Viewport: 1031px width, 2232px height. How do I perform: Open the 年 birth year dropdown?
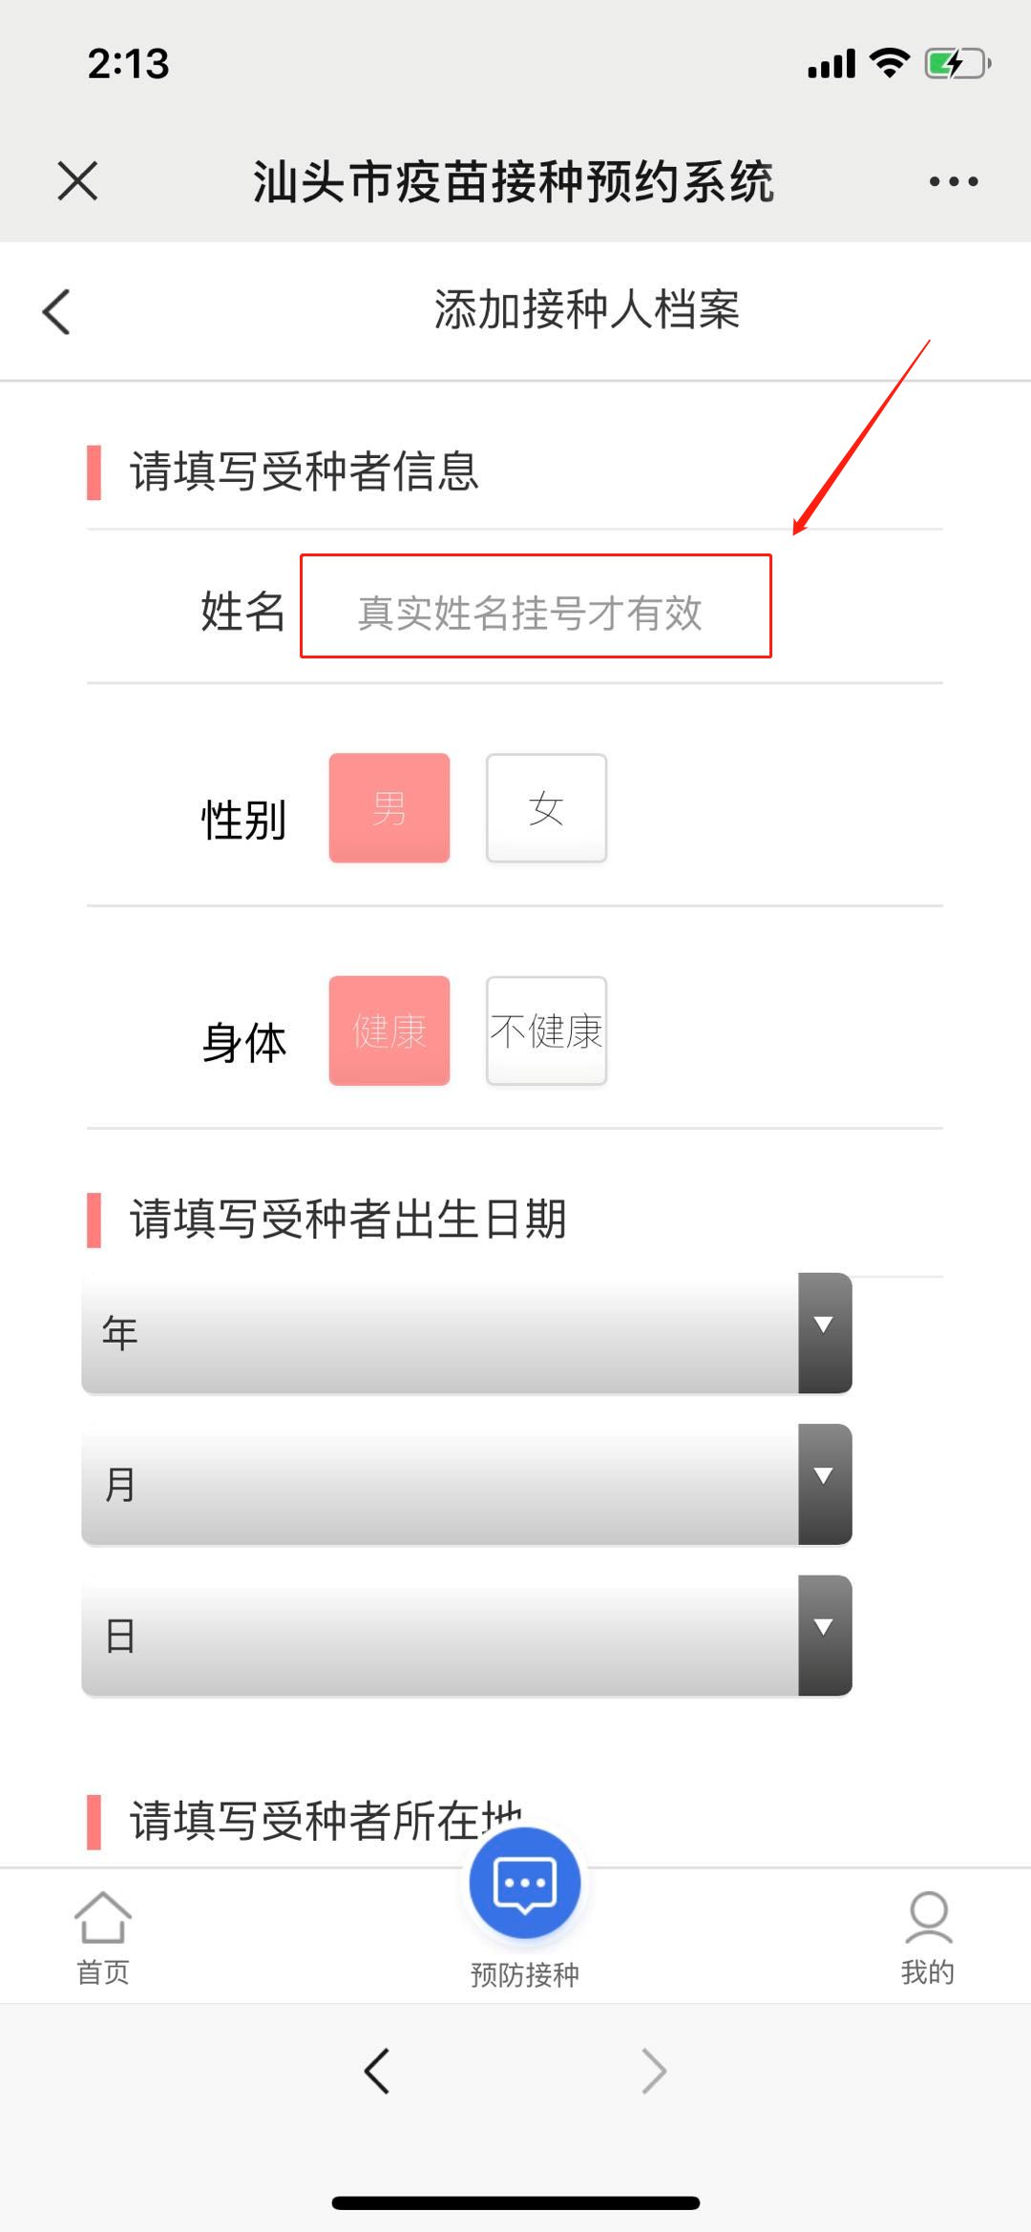467,1333
